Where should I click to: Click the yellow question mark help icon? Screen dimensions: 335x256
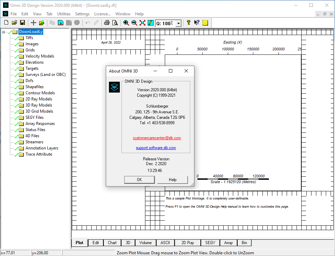[x=189, y=23]
